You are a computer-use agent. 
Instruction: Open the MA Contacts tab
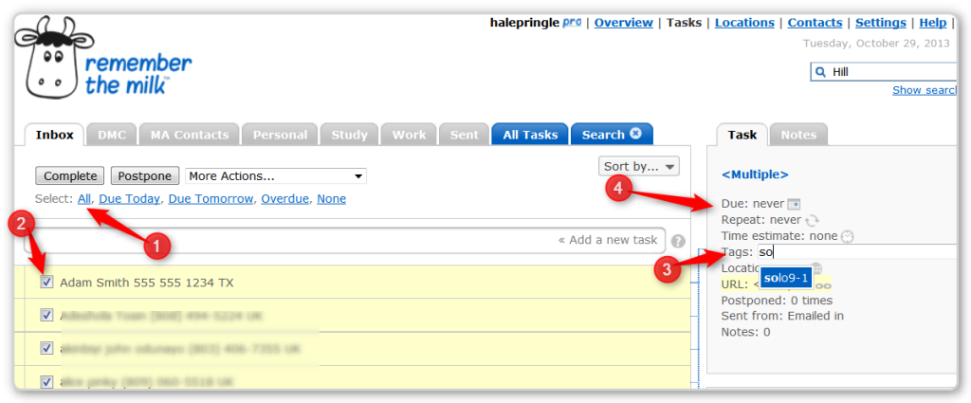[x=189, y=135]
